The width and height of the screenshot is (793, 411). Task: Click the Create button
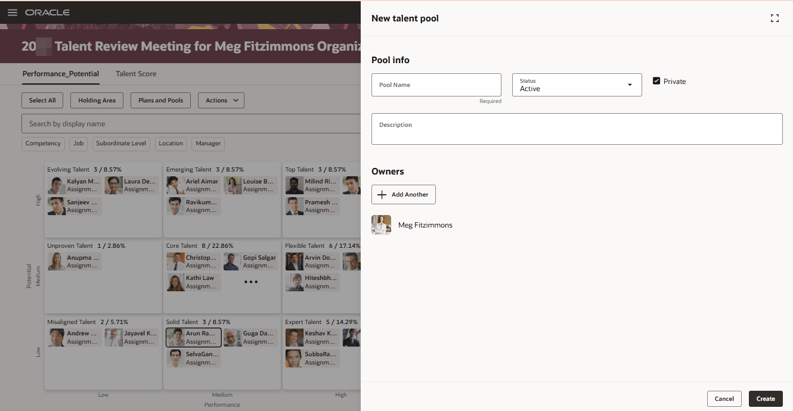(x=766, y=398)
